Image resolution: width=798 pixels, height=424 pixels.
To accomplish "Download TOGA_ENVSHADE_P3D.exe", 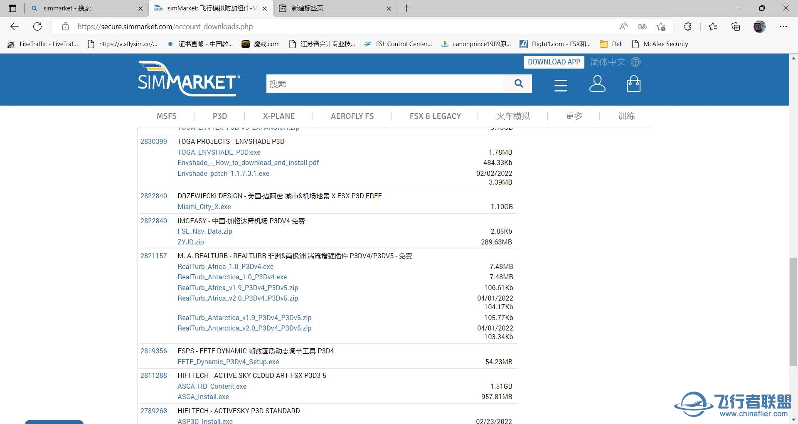I will (x=219, y=152).
